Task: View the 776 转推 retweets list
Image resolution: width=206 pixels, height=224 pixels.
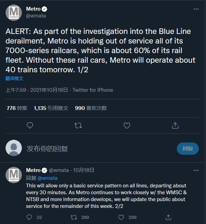Action: (17, 108)
